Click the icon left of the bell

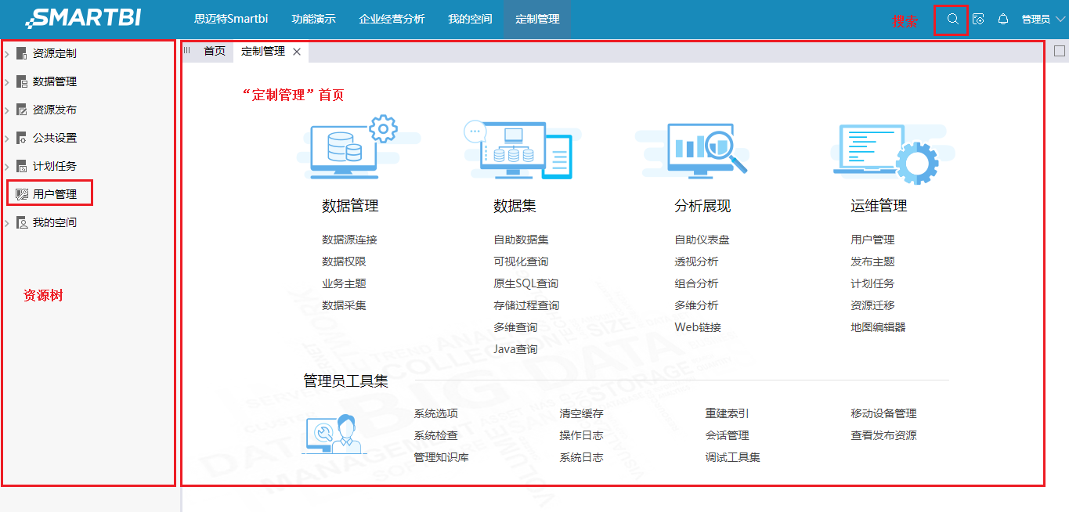click(978, 19)
